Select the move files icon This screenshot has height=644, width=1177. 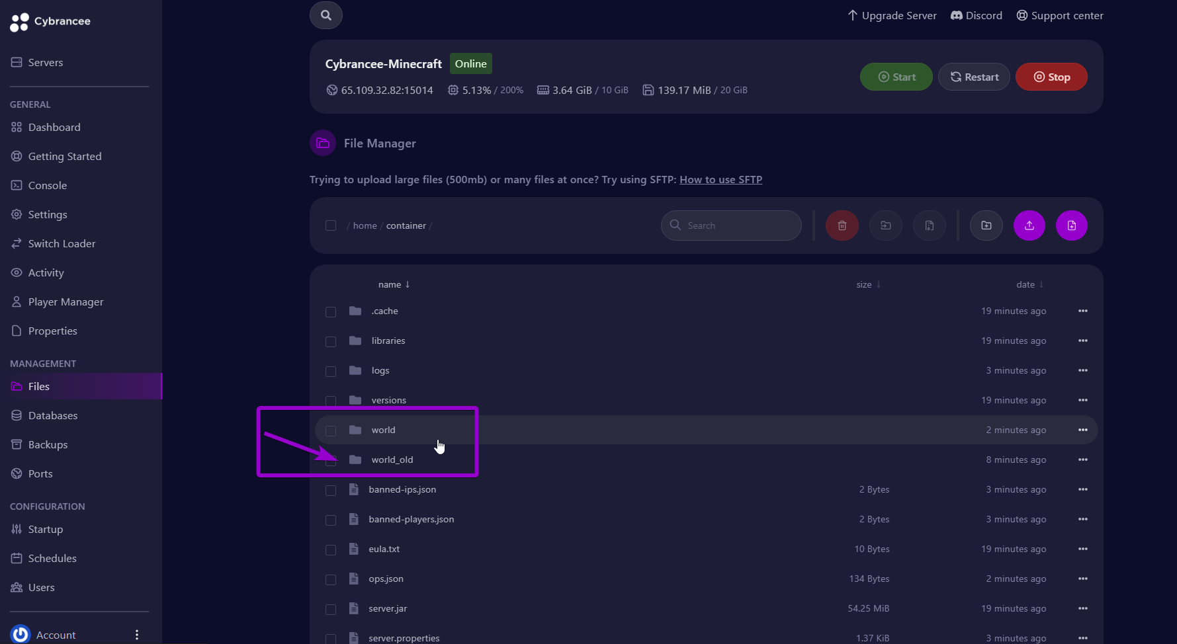coord(885,225)
